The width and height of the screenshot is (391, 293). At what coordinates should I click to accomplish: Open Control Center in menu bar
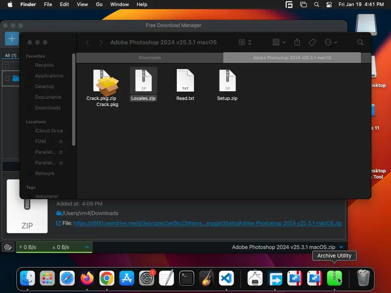(x=329, y=5)
